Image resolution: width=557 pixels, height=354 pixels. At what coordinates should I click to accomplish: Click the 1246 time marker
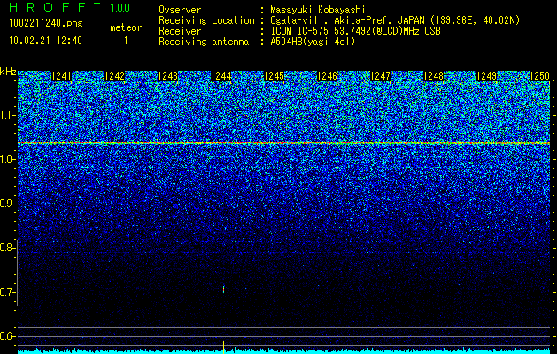[x=327, y=76]
